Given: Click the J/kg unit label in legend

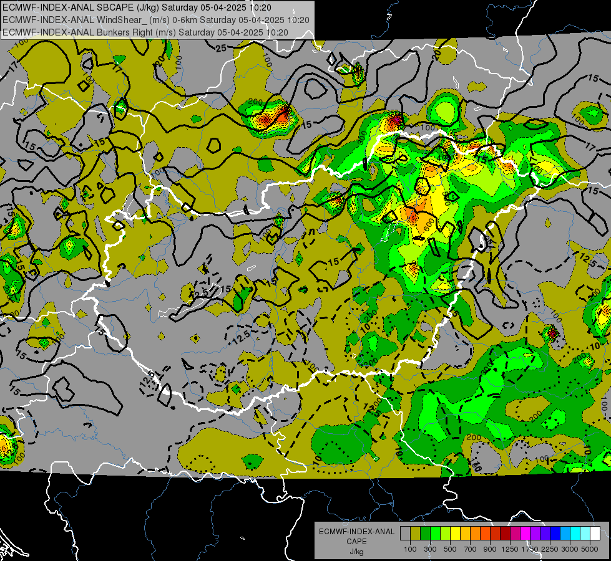Looking at the screenshot, I should pos(356,552).
